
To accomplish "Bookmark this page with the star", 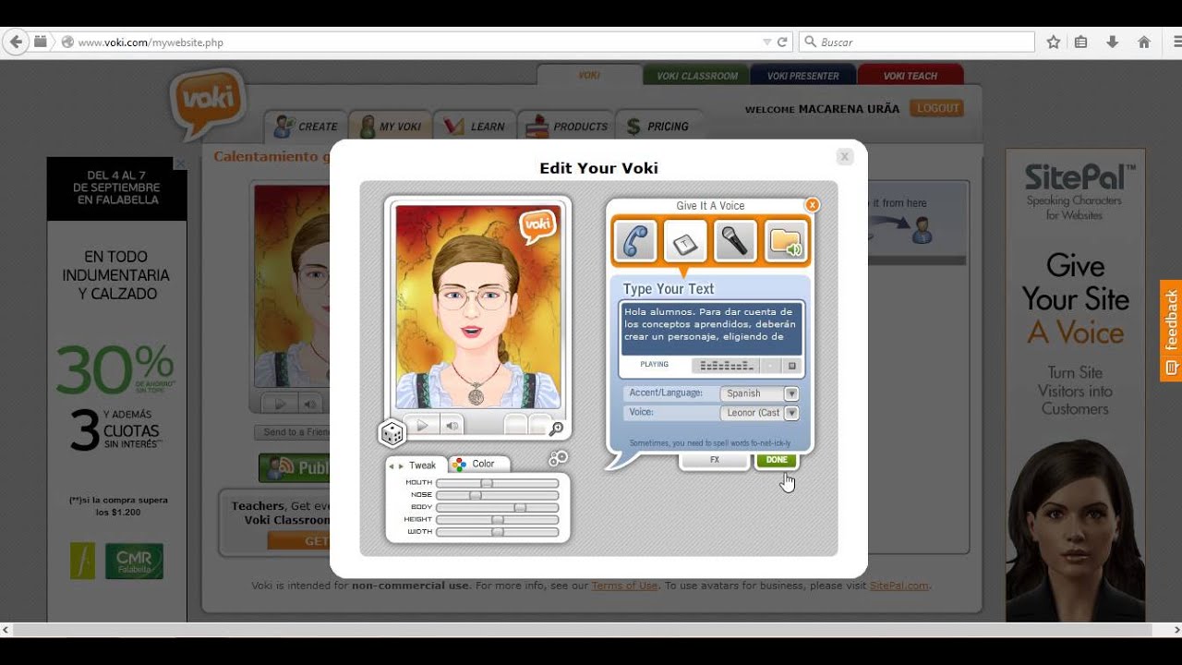I will point(1054,42).
